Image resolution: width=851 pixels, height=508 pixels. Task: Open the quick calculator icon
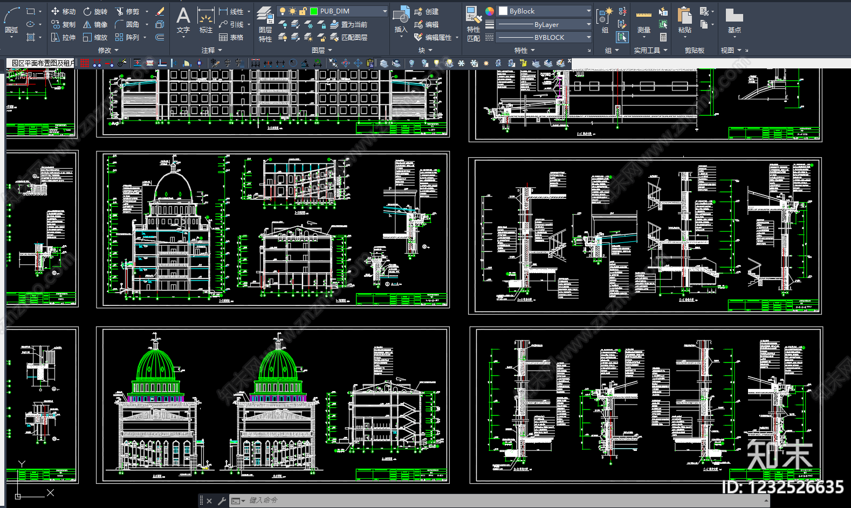[663, 37]
